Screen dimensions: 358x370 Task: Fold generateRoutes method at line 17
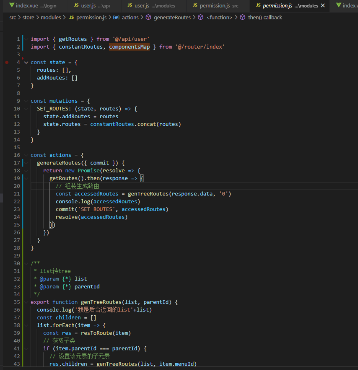pos(26,163)
